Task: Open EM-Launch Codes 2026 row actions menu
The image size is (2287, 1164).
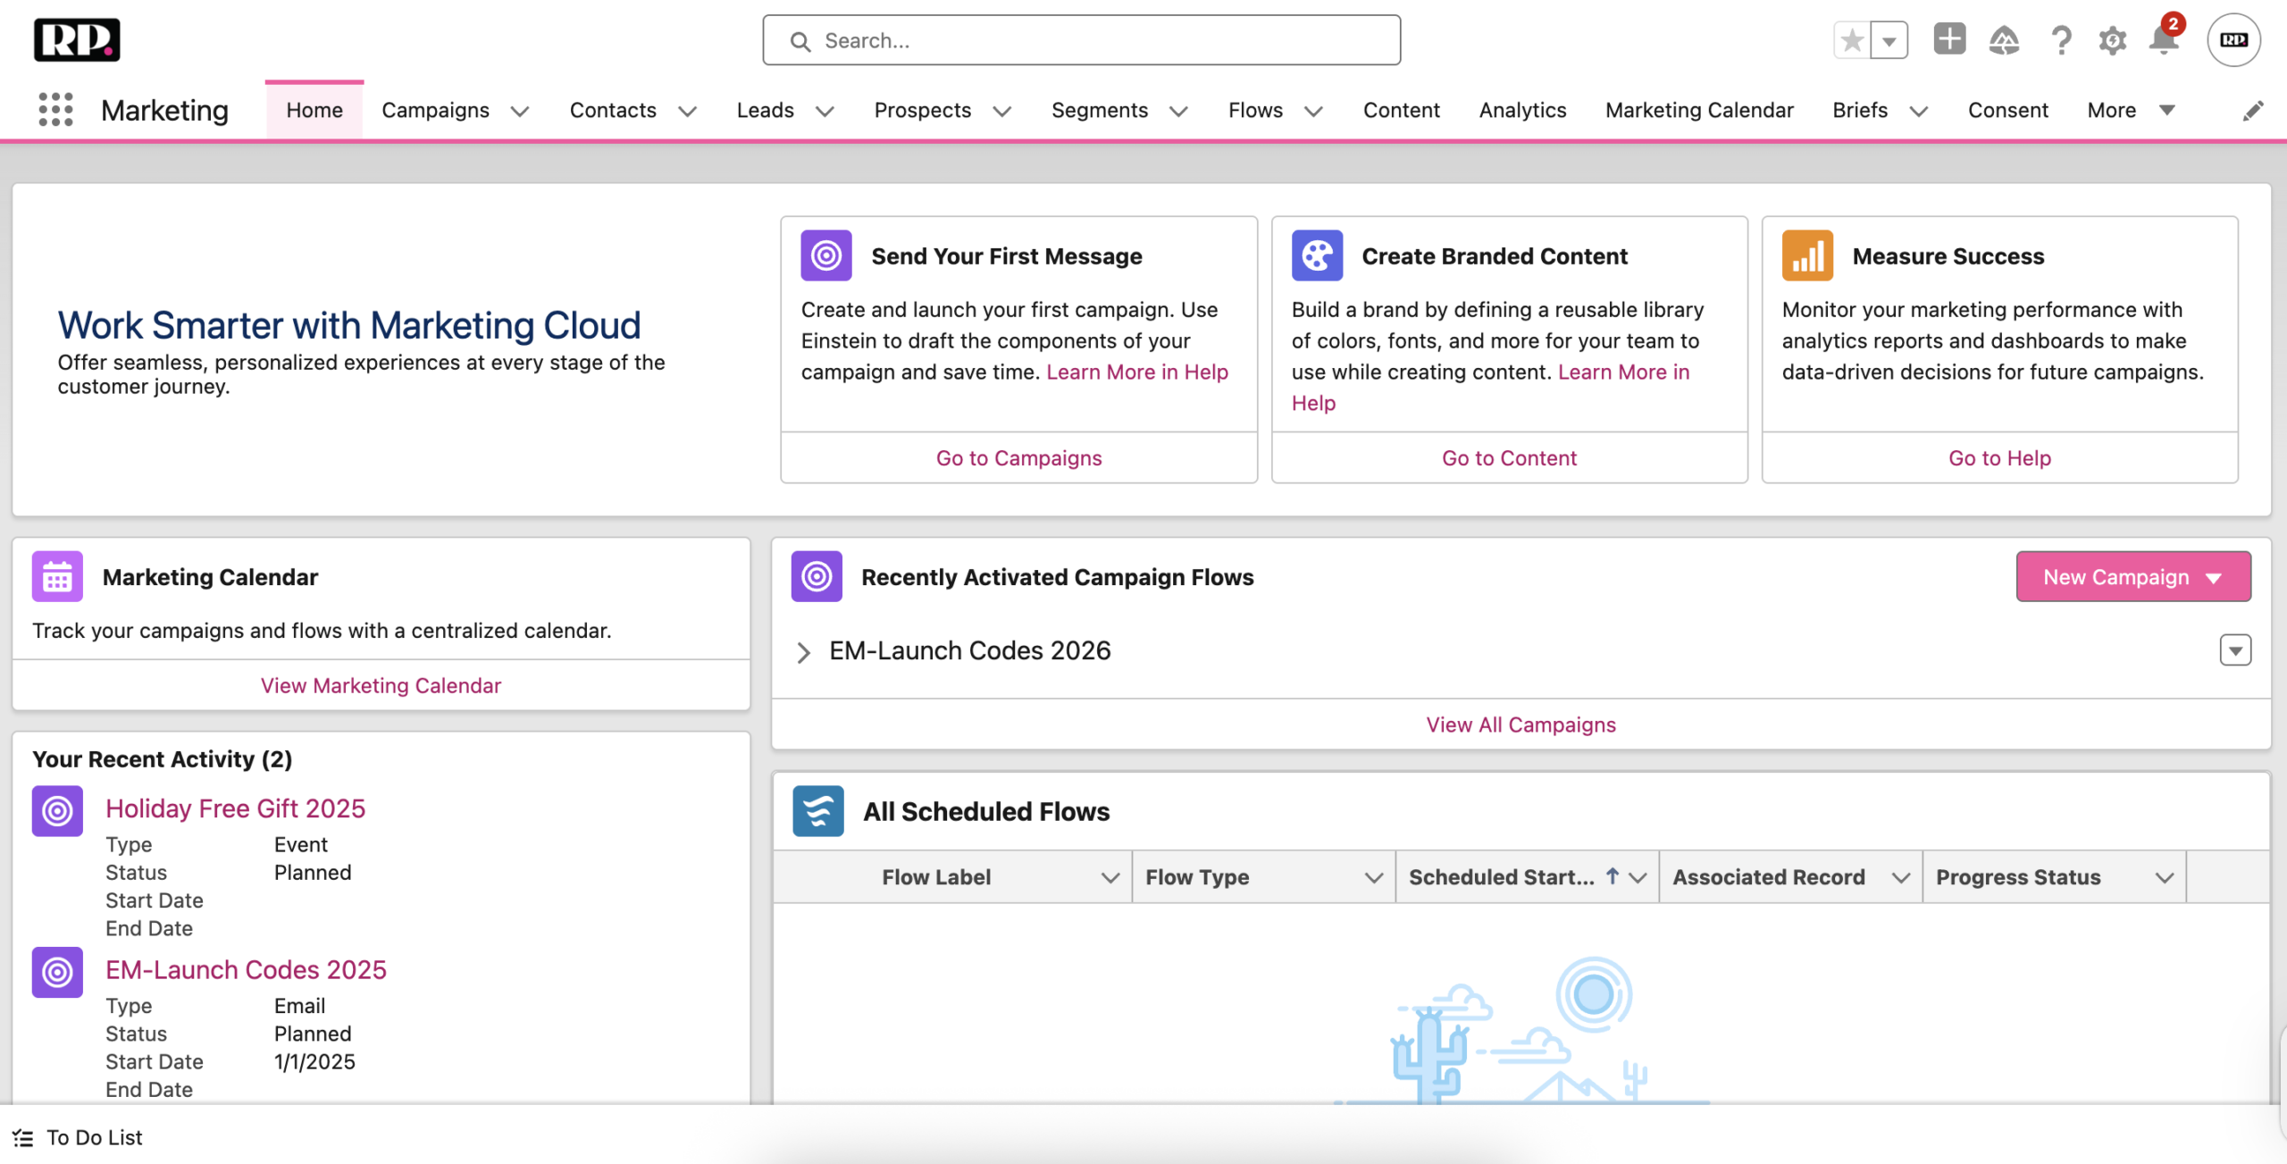Action: pyautogui.click(x=2235, y=650)
